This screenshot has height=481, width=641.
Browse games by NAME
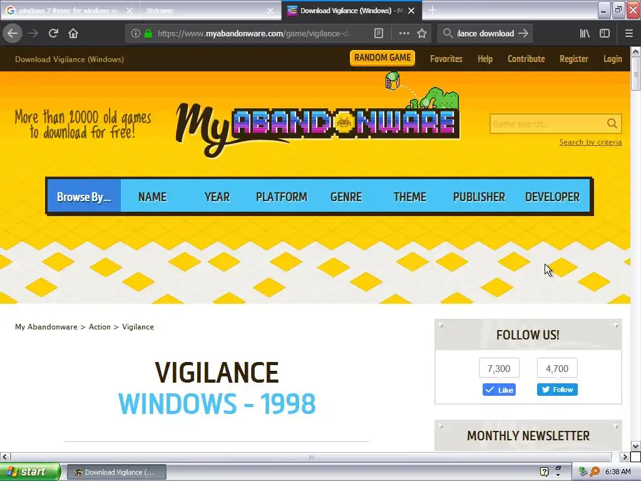point(153,197)
